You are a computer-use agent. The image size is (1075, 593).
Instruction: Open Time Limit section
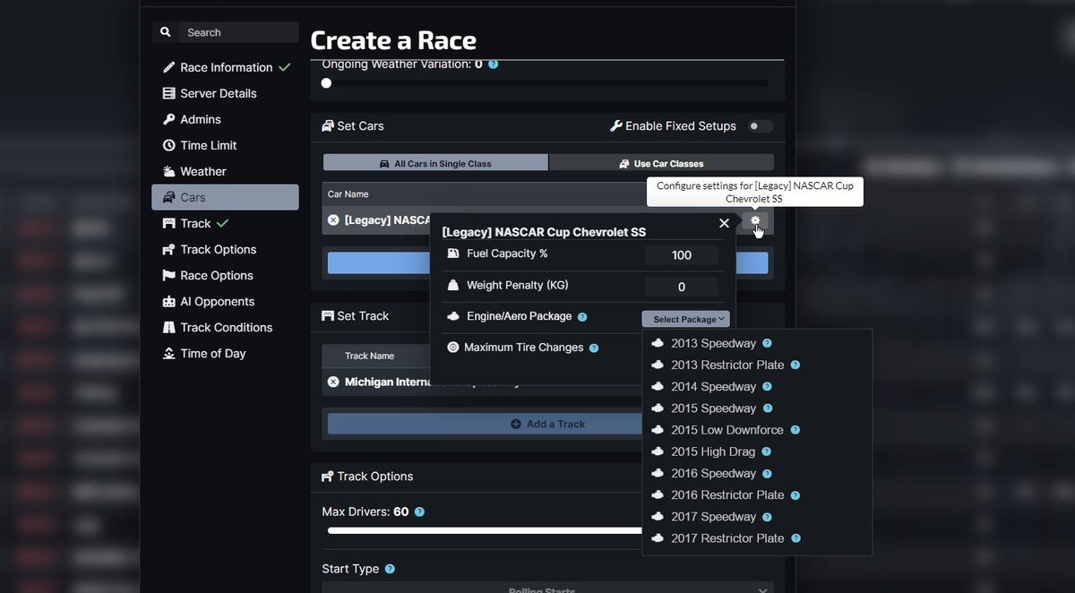(x=226, y=145)
